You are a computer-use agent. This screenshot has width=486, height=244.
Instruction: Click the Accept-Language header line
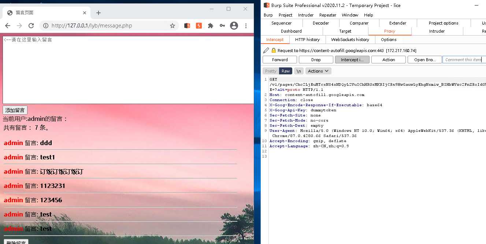click(309, 146)
